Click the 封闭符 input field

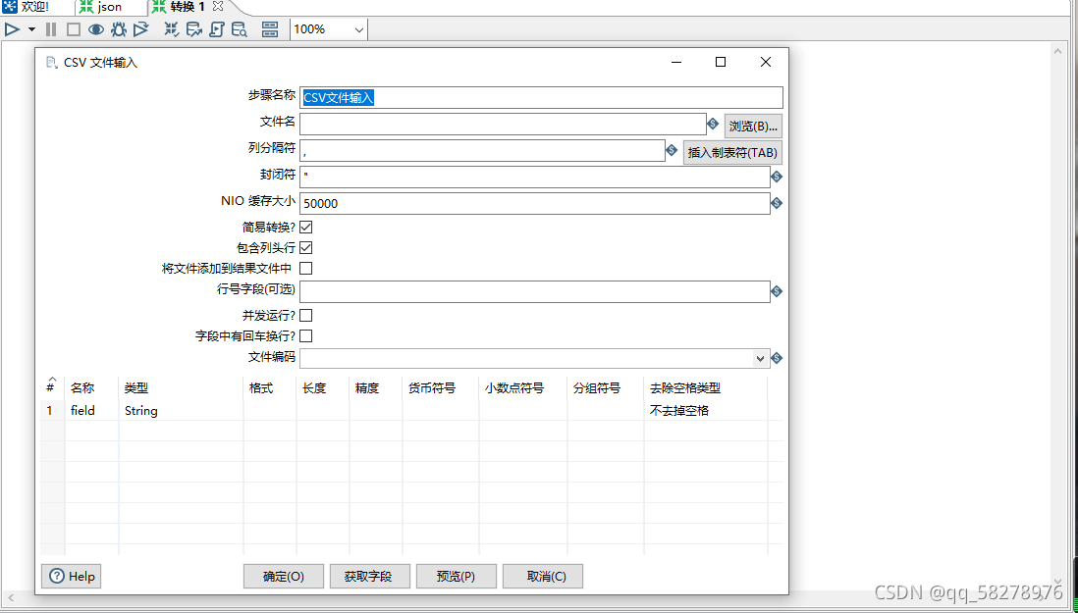click(x=534, y=177)
